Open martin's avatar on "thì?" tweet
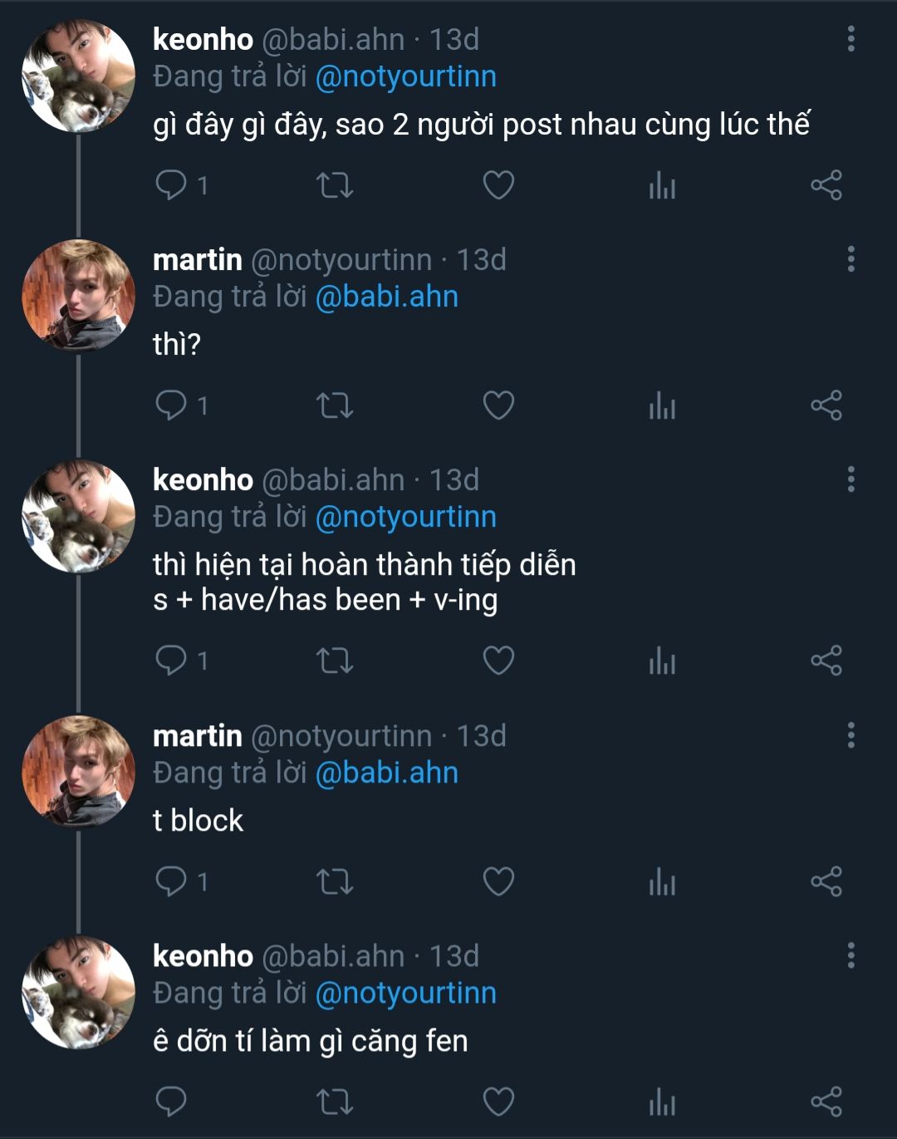 click(x=78, y=296)
